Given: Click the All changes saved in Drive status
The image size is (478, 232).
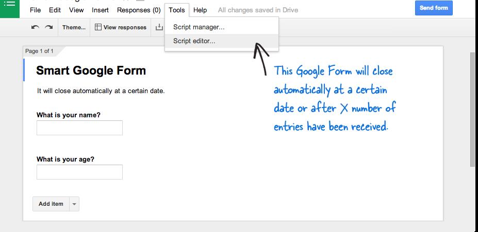Looking at the screenshot, I should point(258,10).
